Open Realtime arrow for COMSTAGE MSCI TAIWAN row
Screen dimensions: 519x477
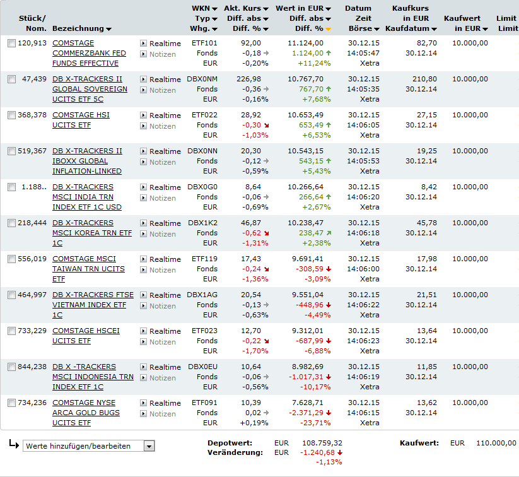tap(143, 259)
